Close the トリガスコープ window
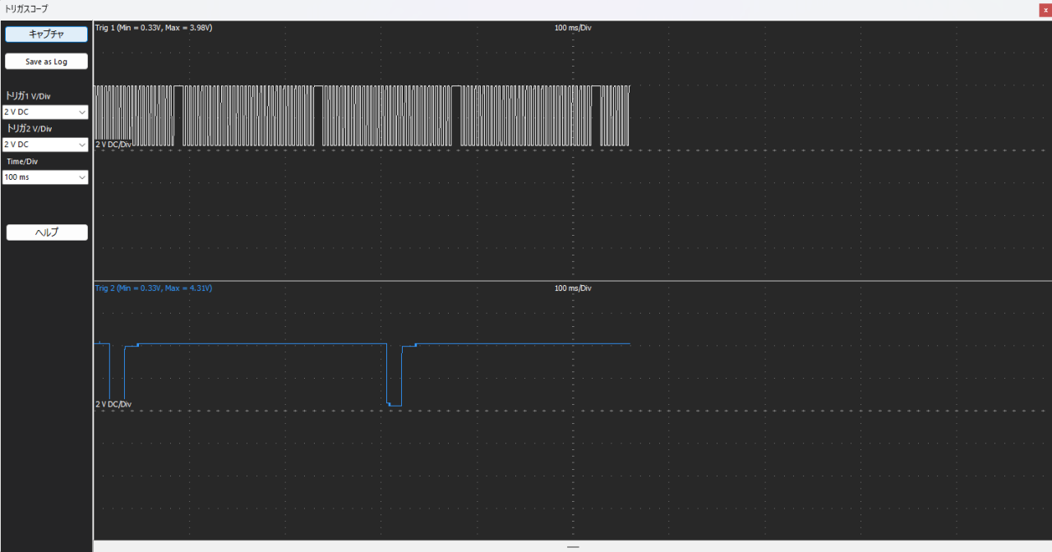The width and height of the screenshot is (1052, 552). tap(1045, 10)
